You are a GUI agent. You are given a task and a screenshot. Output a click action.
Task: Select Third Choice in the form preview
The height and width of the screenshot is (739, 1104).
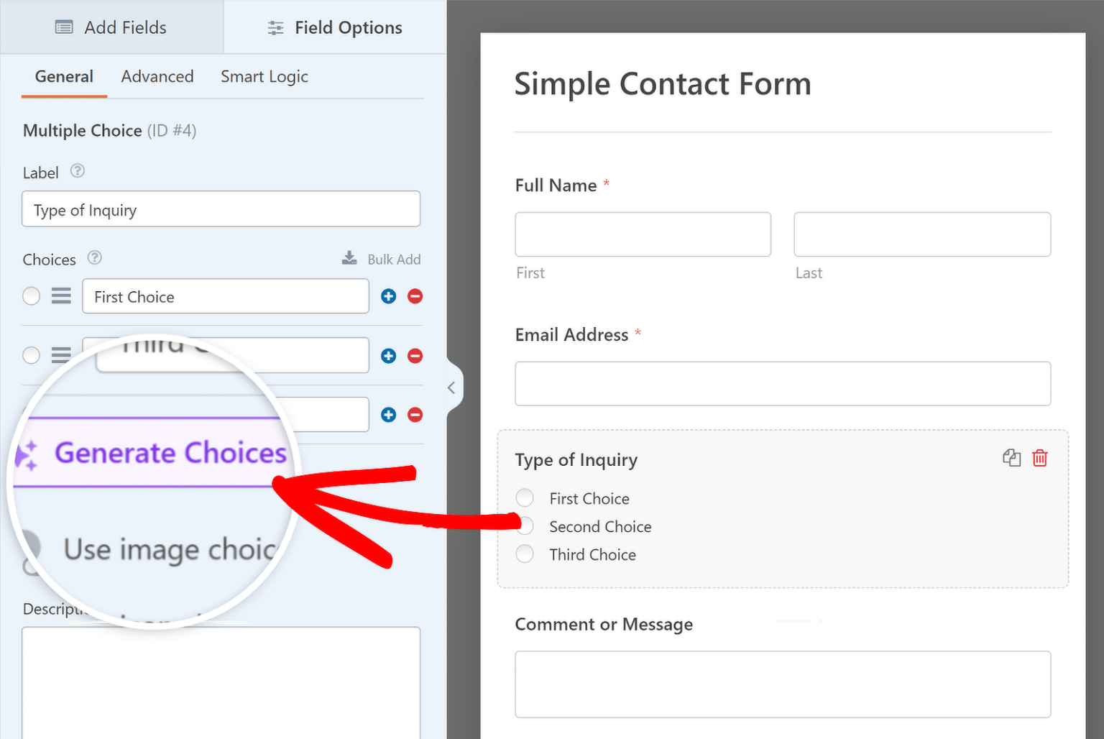[525, 554]
